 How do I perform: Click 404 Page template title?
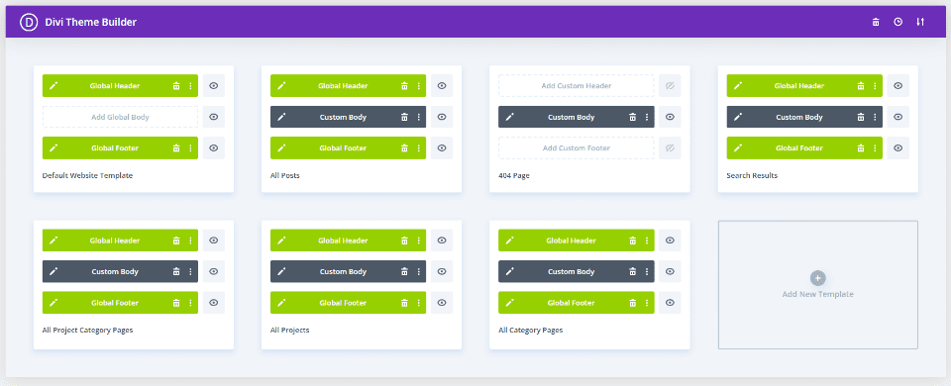[514, 176]
